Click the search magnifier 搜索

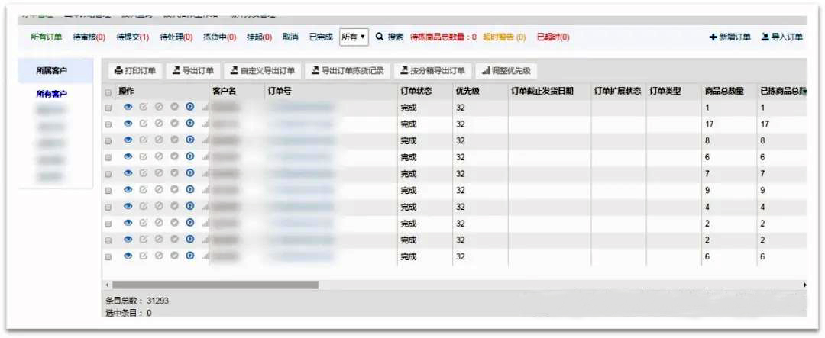[389, 37]
